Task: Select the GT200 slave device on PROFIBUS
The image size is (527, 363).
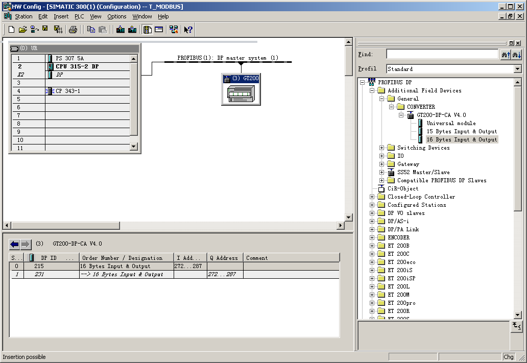Action: [x=241, y=89]
